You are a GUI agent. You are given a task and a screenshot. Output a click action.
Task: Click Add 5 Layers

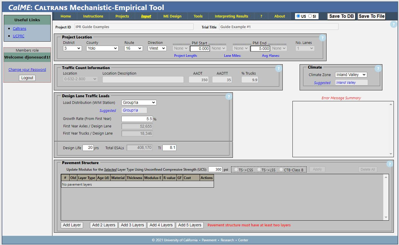pyautogui.click(x=190, y=225)
